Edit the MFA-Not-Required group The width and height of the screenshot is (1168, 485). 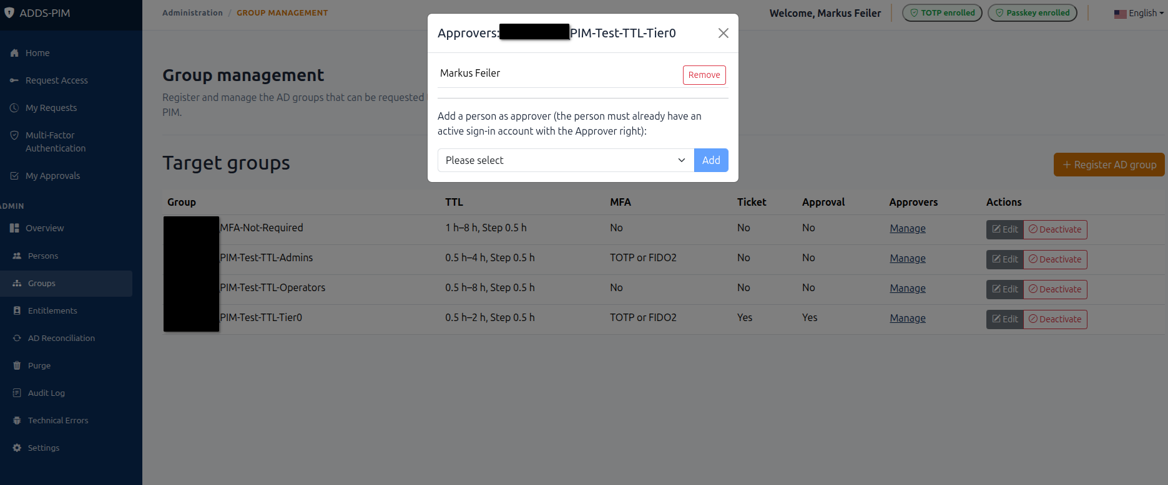[x=1005, y=229]
